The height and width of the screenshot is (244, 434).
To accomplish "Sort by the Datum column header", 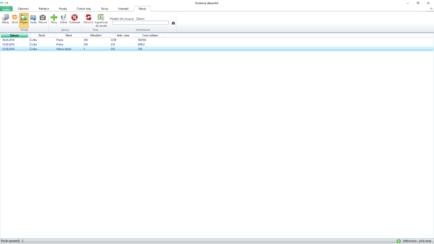I will 14,35.
